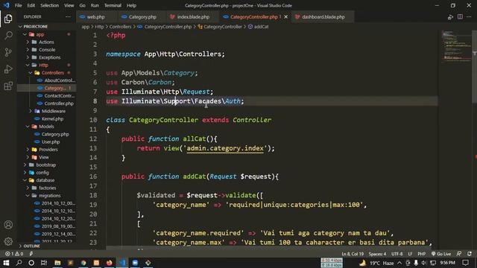This screenshot has height=268, width=477.
Task: Open the Terminal menu
Action: (113, 5)
